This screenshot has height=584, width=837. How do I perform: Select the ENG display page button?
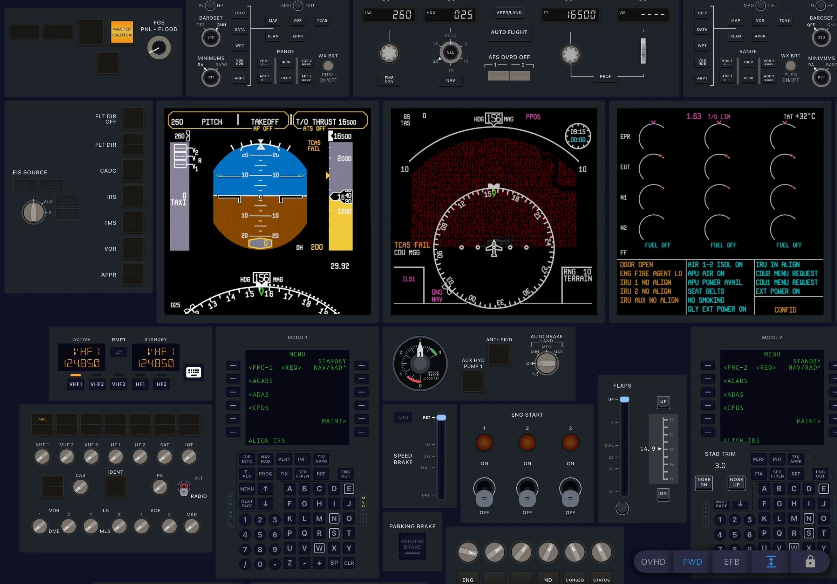click(x=468, y=579)
